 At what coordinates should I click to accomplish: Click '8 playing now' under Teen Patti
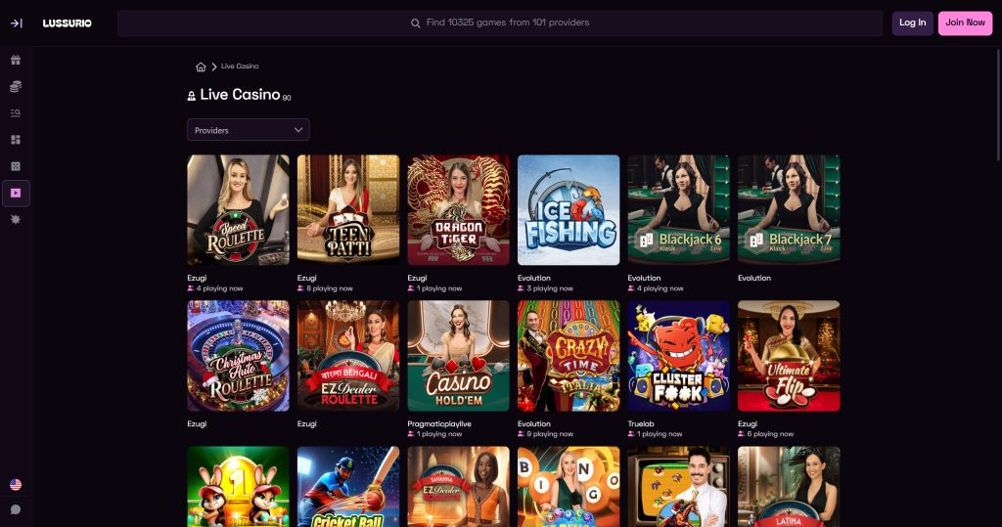pos(330,288)
